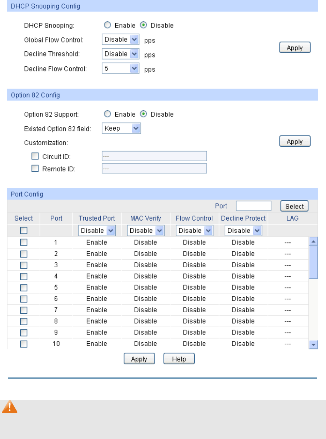326x439 pixels.
Task: Click the Port Config section title
Action: coord(27,194)
